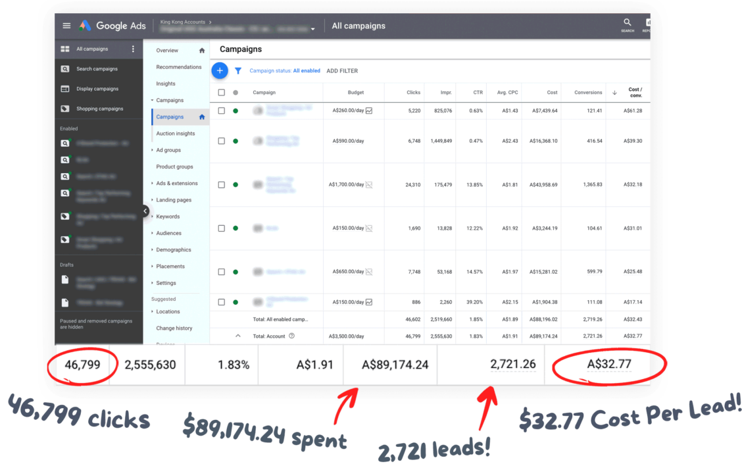Click the blue filter funnel icon
The image size is (742, 468).
coord(238,71)
